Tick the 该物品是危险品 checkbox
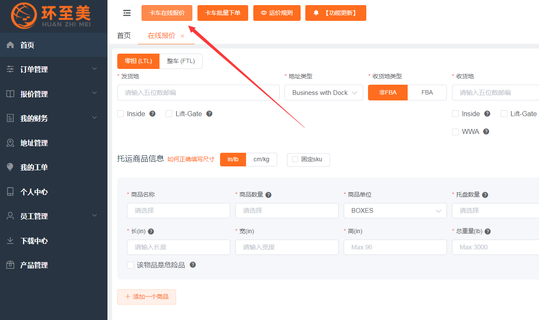539x320 pixels. pos(130,265)
